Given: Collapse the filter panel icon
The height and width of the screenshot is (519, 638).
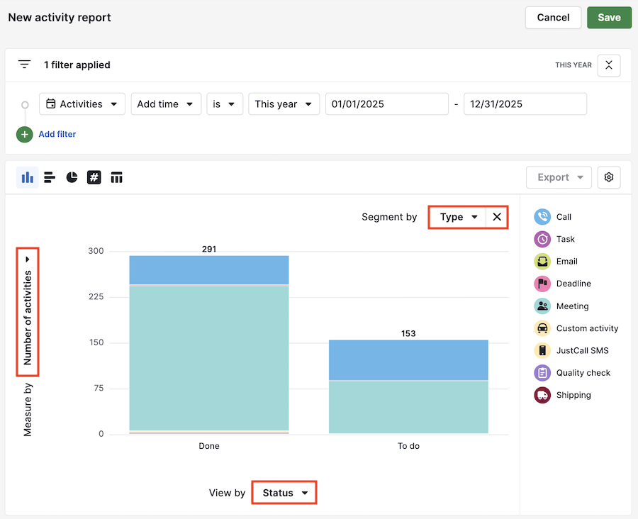Looking at the screenshot, I should (x=609, y=65).
